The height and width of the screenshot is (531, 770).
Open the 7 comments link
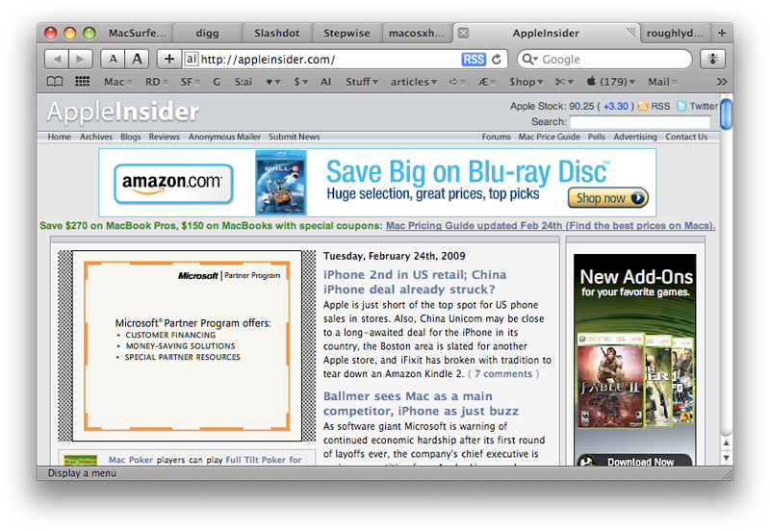point(502,374)
